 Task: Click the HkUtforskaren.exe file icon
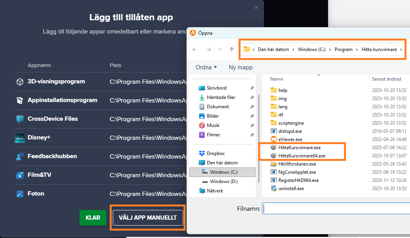pyautogui.click(x=274, y=164)
